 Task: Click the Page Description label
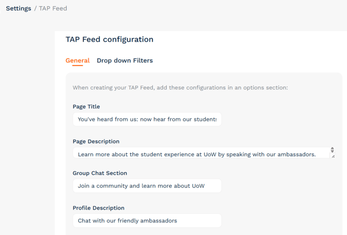pos(96,142)
